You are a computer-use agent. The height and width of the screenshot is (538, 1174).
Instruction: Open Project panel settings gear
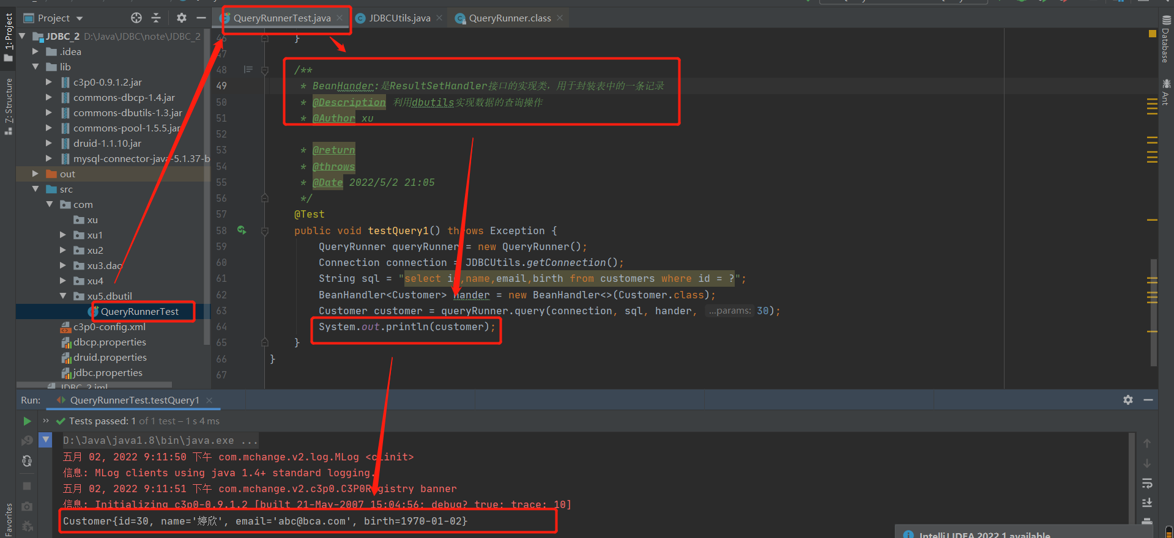(x=182, y=18)
